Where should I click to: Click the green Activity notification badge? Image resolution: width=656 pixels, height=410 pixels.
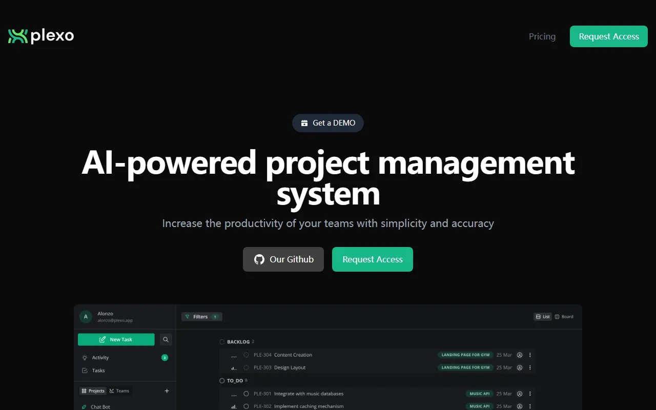tap(165, 358)
